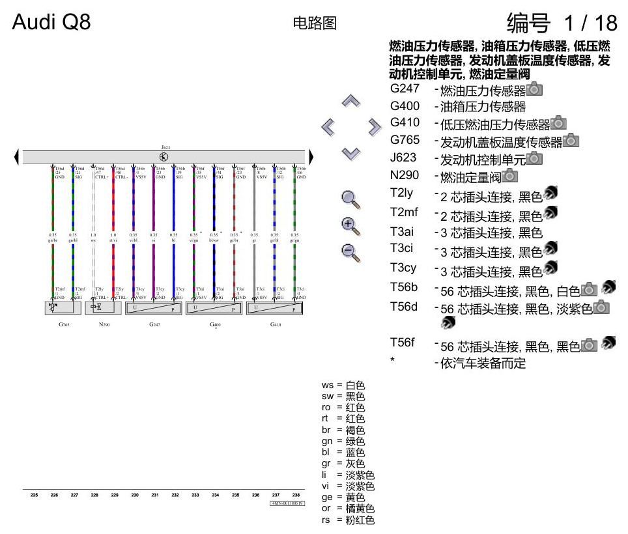Click the G247 label in the legend
This screenshot has height=534, width=628.
(405, 89)
